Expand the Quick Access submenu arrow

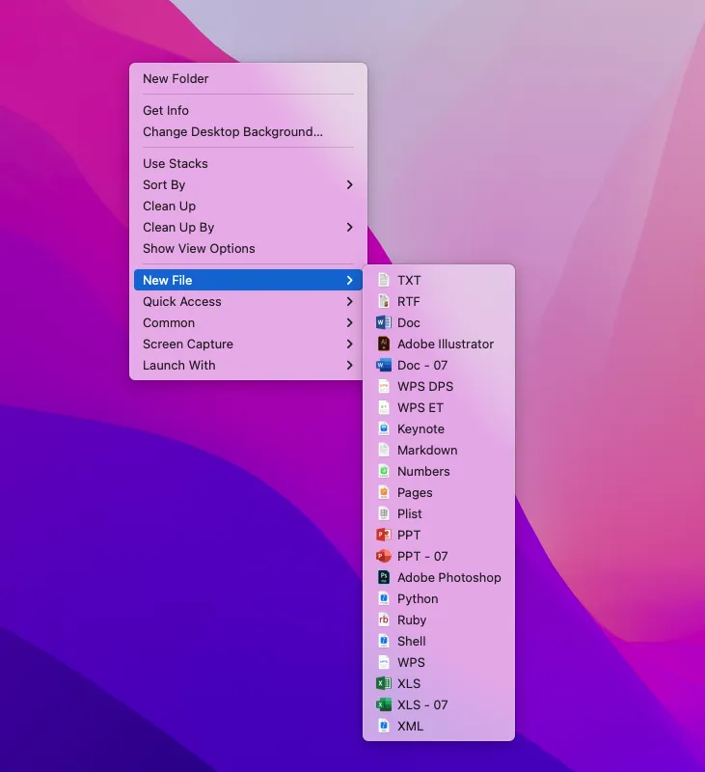(350, 301)
